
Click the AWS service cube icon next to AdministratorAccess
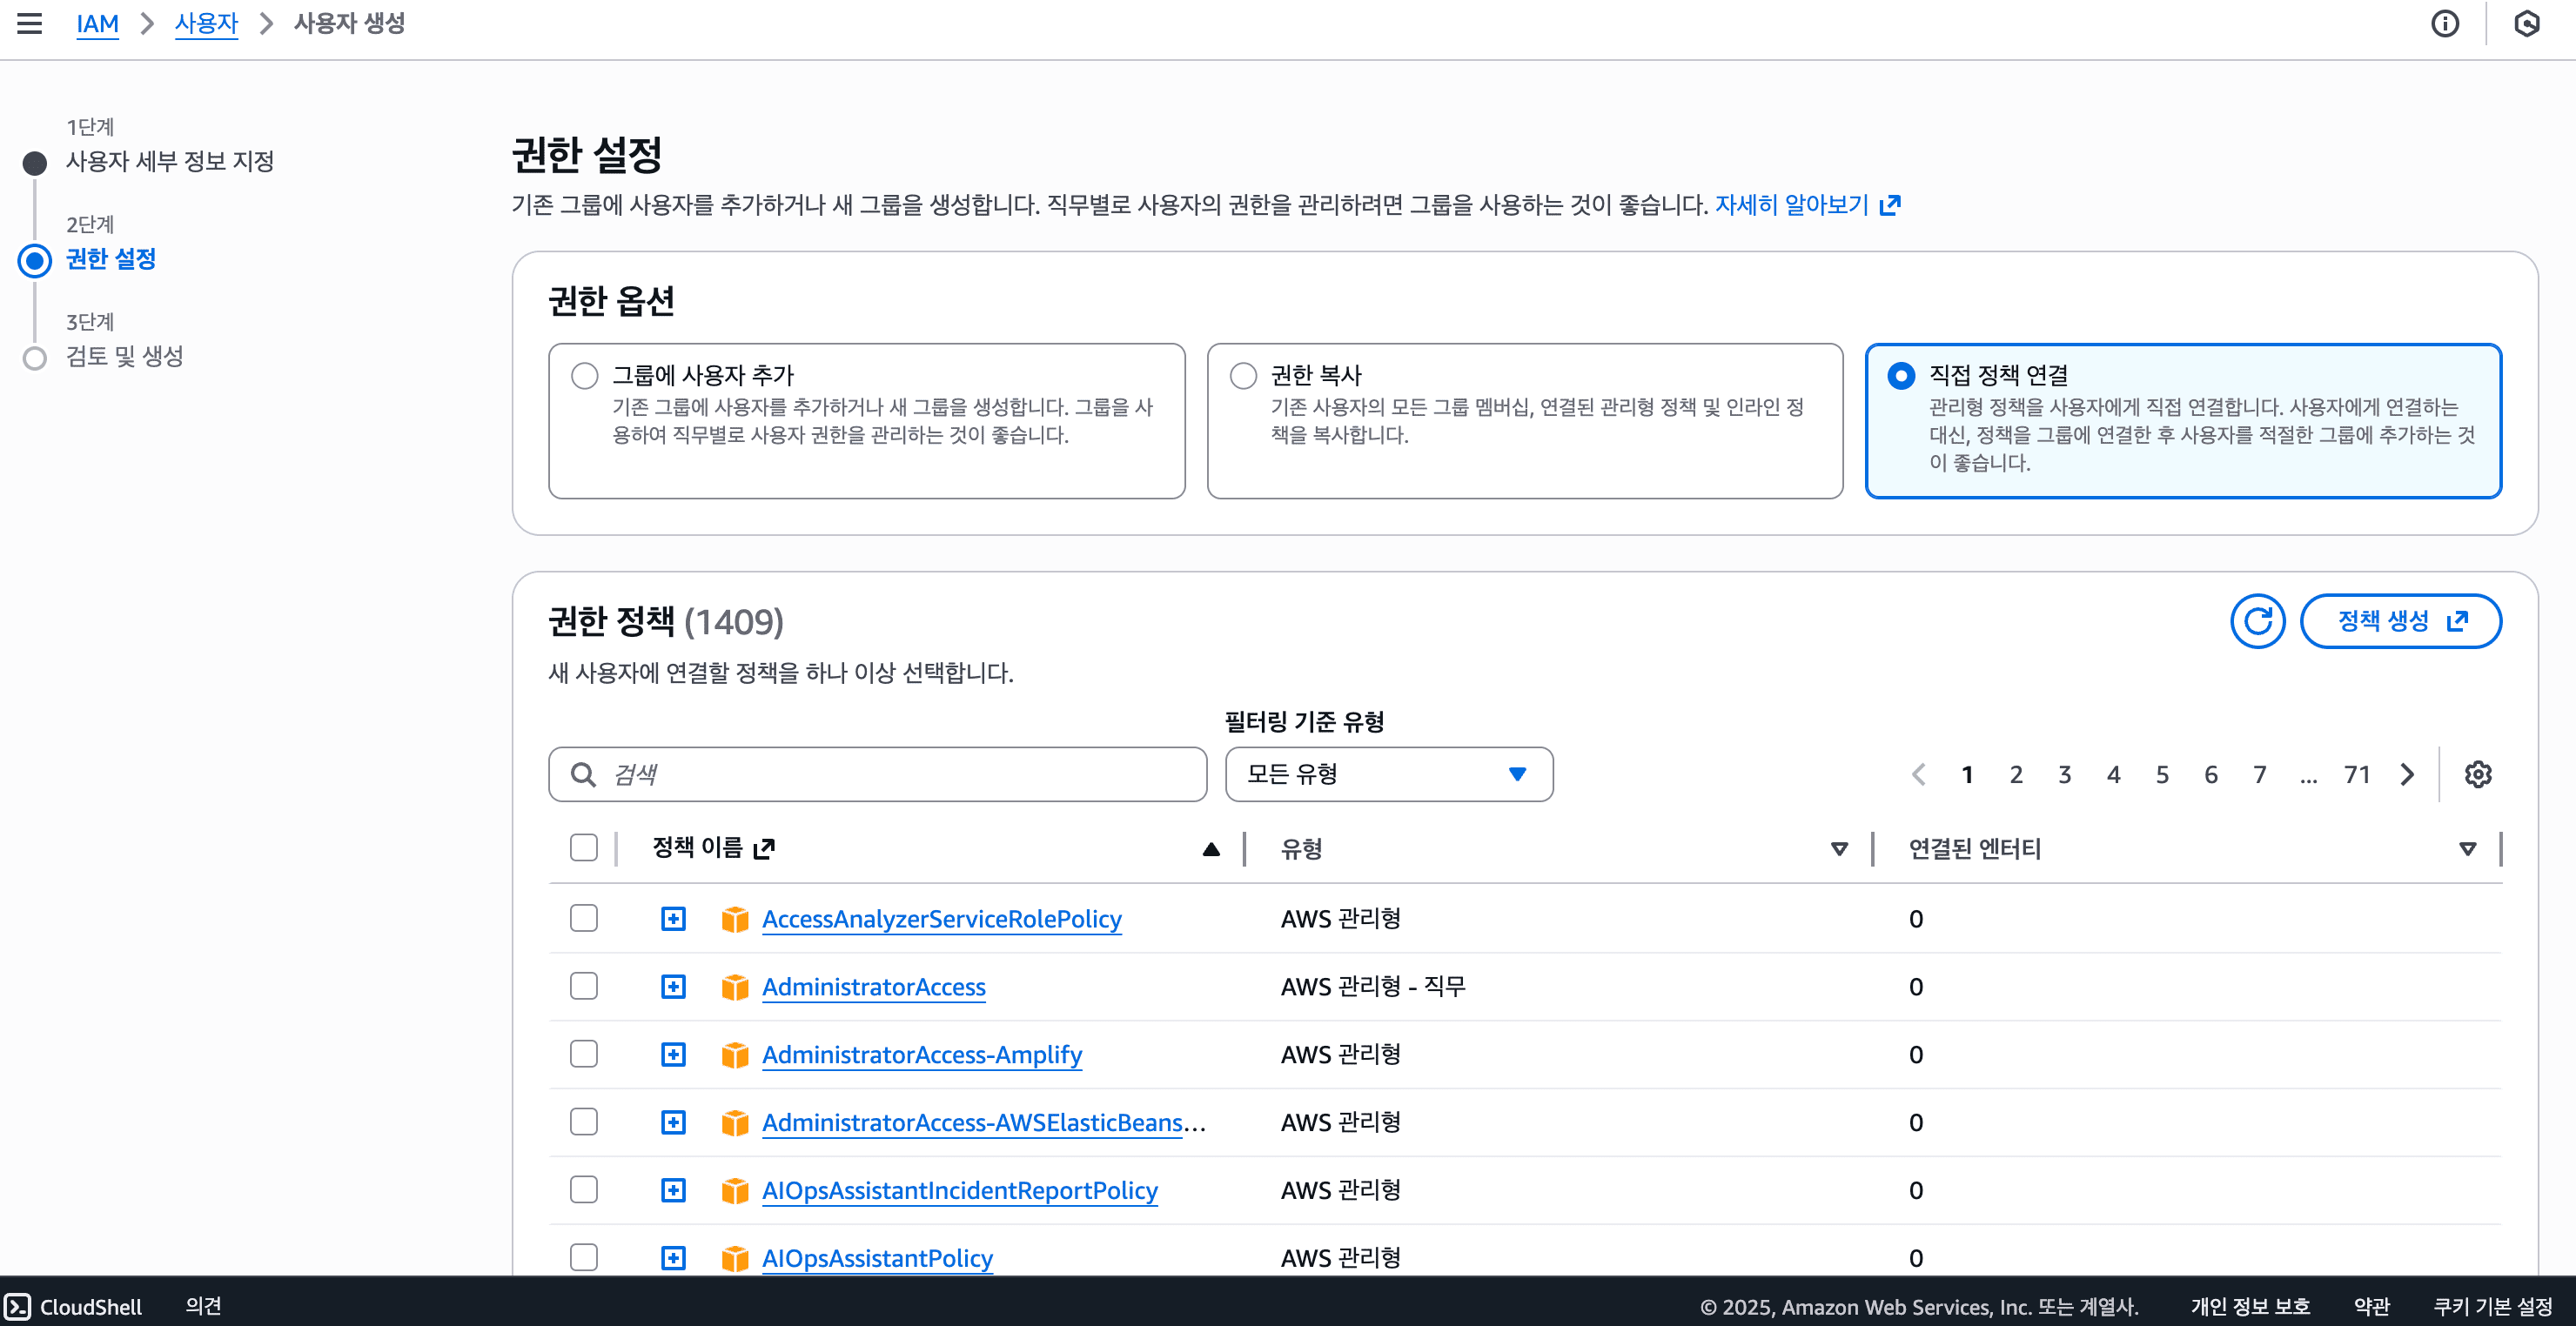735,986
